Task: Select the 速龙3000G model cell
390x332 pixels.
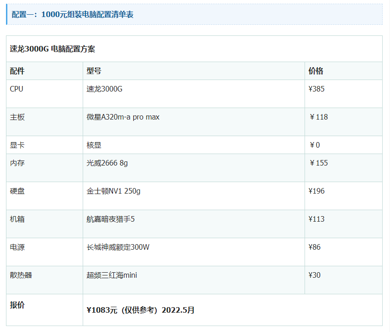Action: coord(104,89)
